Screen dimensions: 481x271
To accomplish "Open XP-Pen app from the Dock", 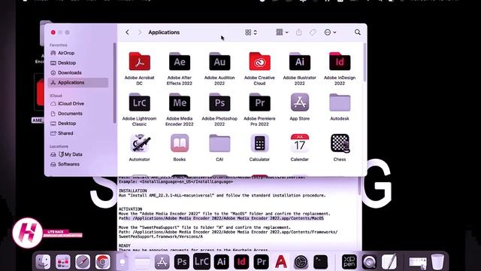I will (349, 262).
